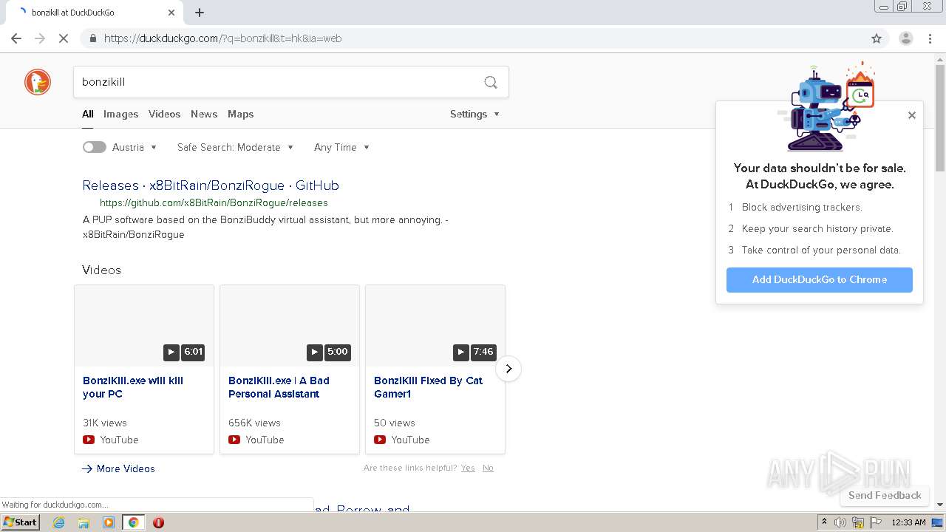Viewport: 946px width, 532px height.
Task: Close the DuckDuckGo promo popup
Action: click(912, 115)
